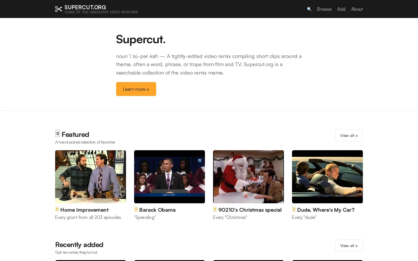The height and width of the screenshot is (261, 418).
Task: Open the Home Improvement thumbnail
Action: coord(91,177)
